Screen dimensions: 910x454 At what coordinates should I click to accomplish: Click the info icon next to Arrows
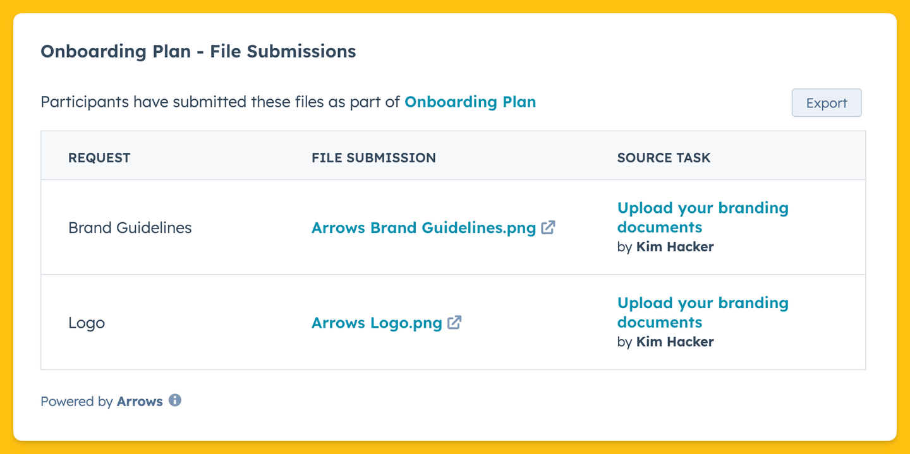pyautogui.click(x=175, y=400)
